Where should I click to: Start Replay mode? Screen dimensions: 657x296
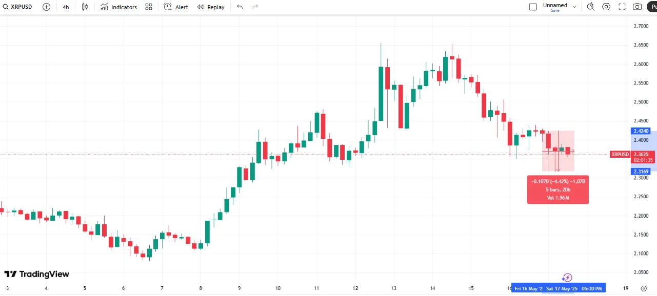210,7
